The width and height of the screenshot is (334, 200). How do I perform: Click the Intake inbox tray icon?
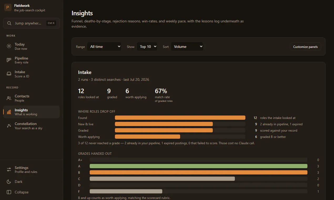(x=9, y=74)
